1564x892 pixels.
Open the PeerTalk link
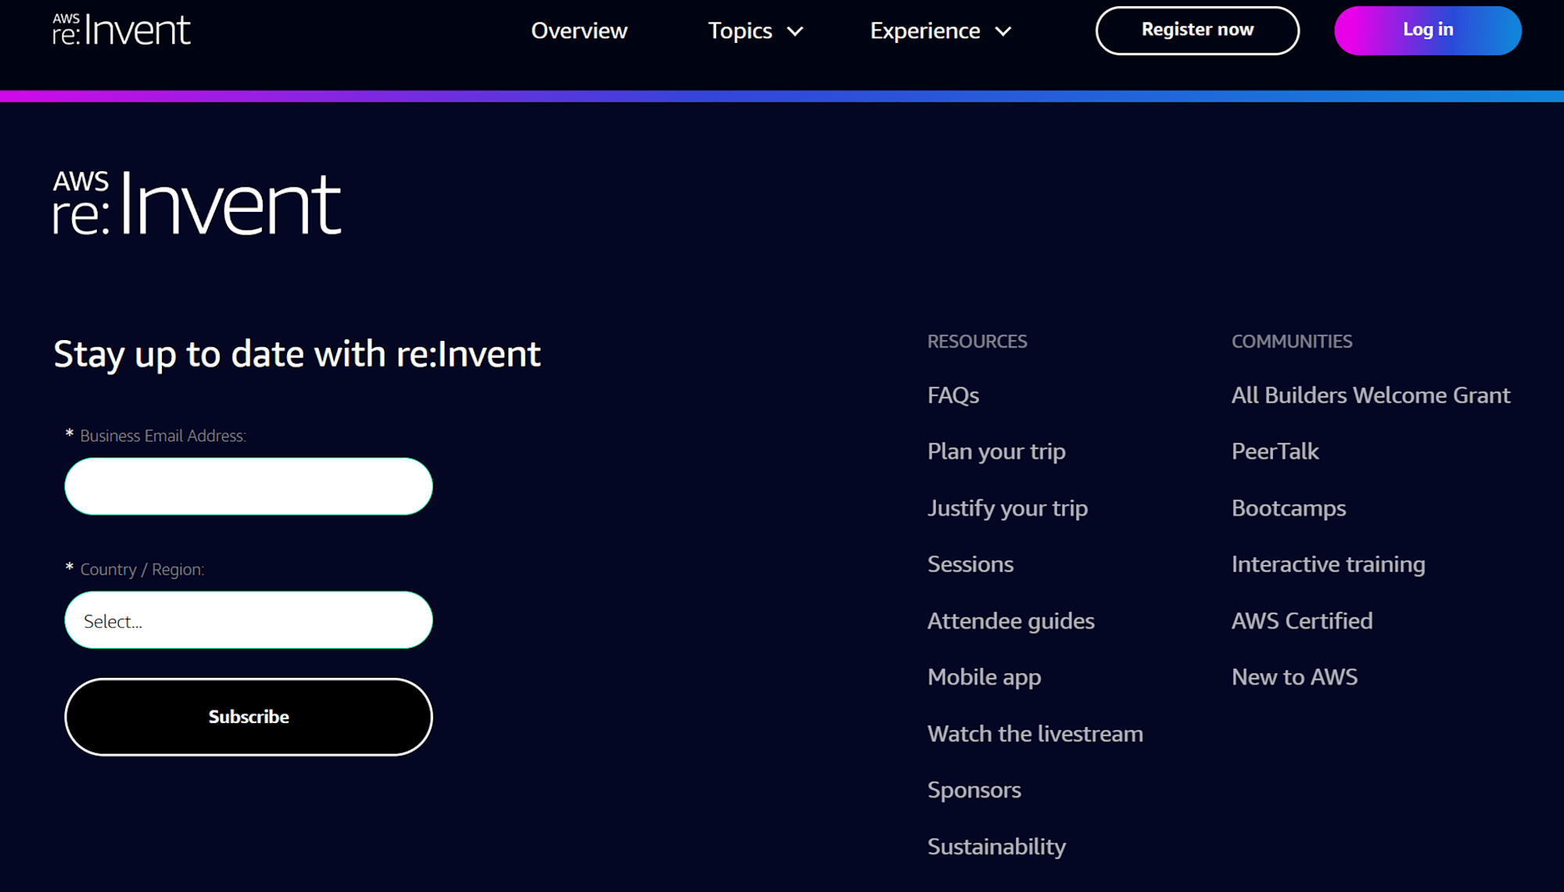pos(1275,452)
